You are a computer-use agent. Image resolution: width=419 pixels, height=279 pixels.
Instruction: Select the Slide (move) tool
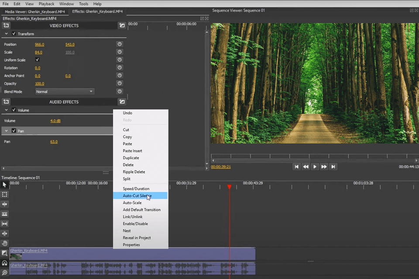pos(4,234)
